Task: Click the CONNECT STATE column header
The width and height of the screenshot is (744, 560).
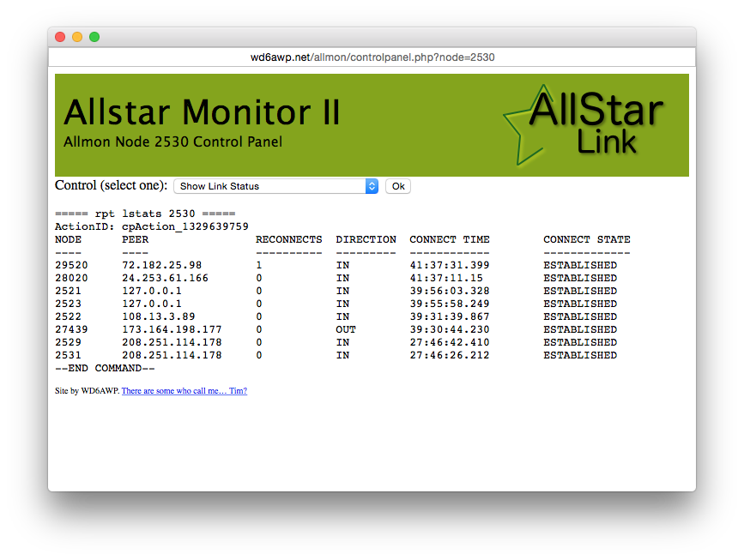Action: (x=587, y=239)
